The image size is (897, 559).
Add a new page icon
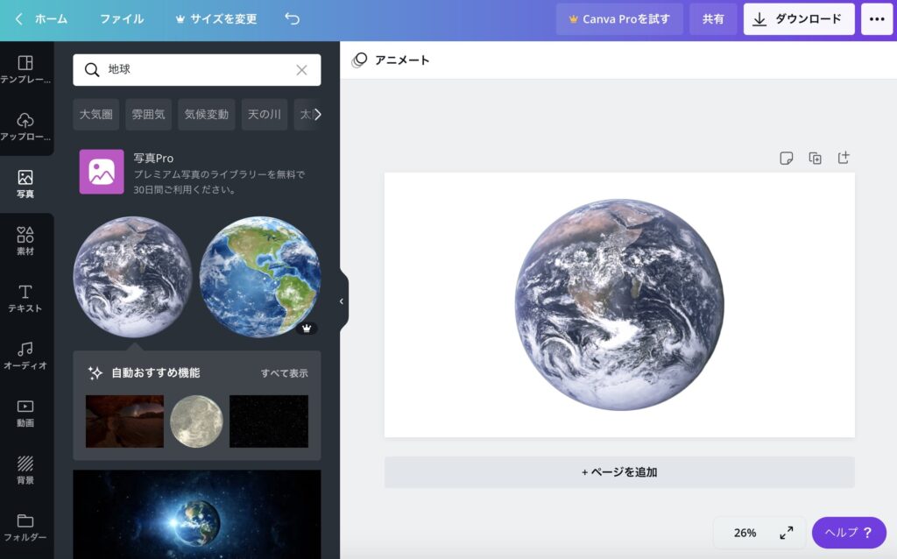844,158
